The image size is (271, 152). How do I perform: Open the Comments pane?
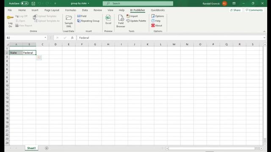coord(254,10)
